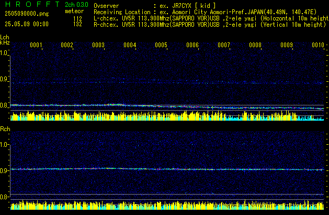Click the L-ch description line (Holozontal yagi)
Image resolution: width=329 pixels, height=215 pixels.
tap(211, 18)
